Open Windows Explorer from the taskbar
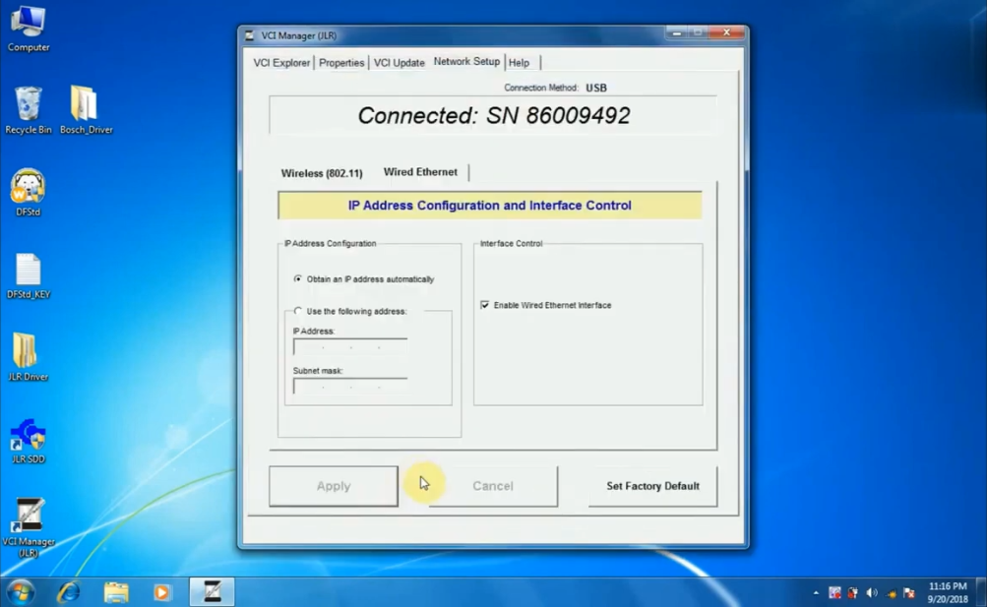987x607 pixels. (116, 592)
